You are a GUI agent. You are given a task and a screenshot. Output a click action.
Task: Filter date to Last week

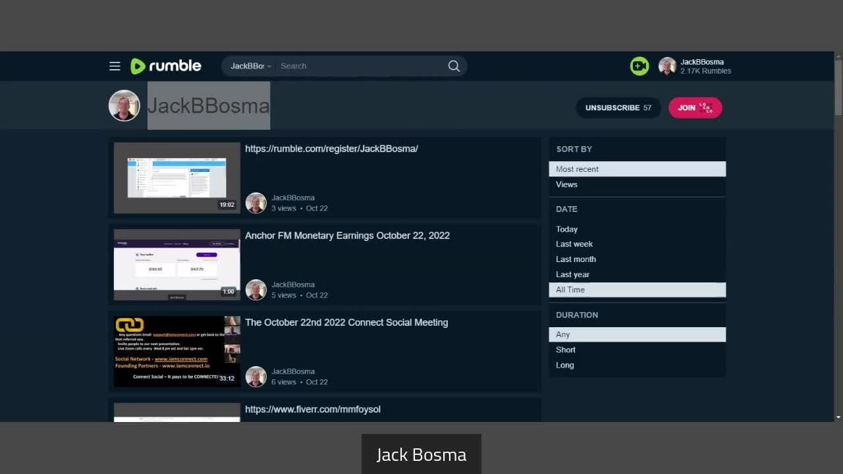click(x=638, y=244)
